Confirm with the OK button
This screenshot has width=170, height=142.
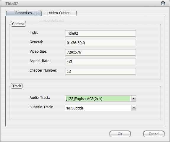pos(120,134)
